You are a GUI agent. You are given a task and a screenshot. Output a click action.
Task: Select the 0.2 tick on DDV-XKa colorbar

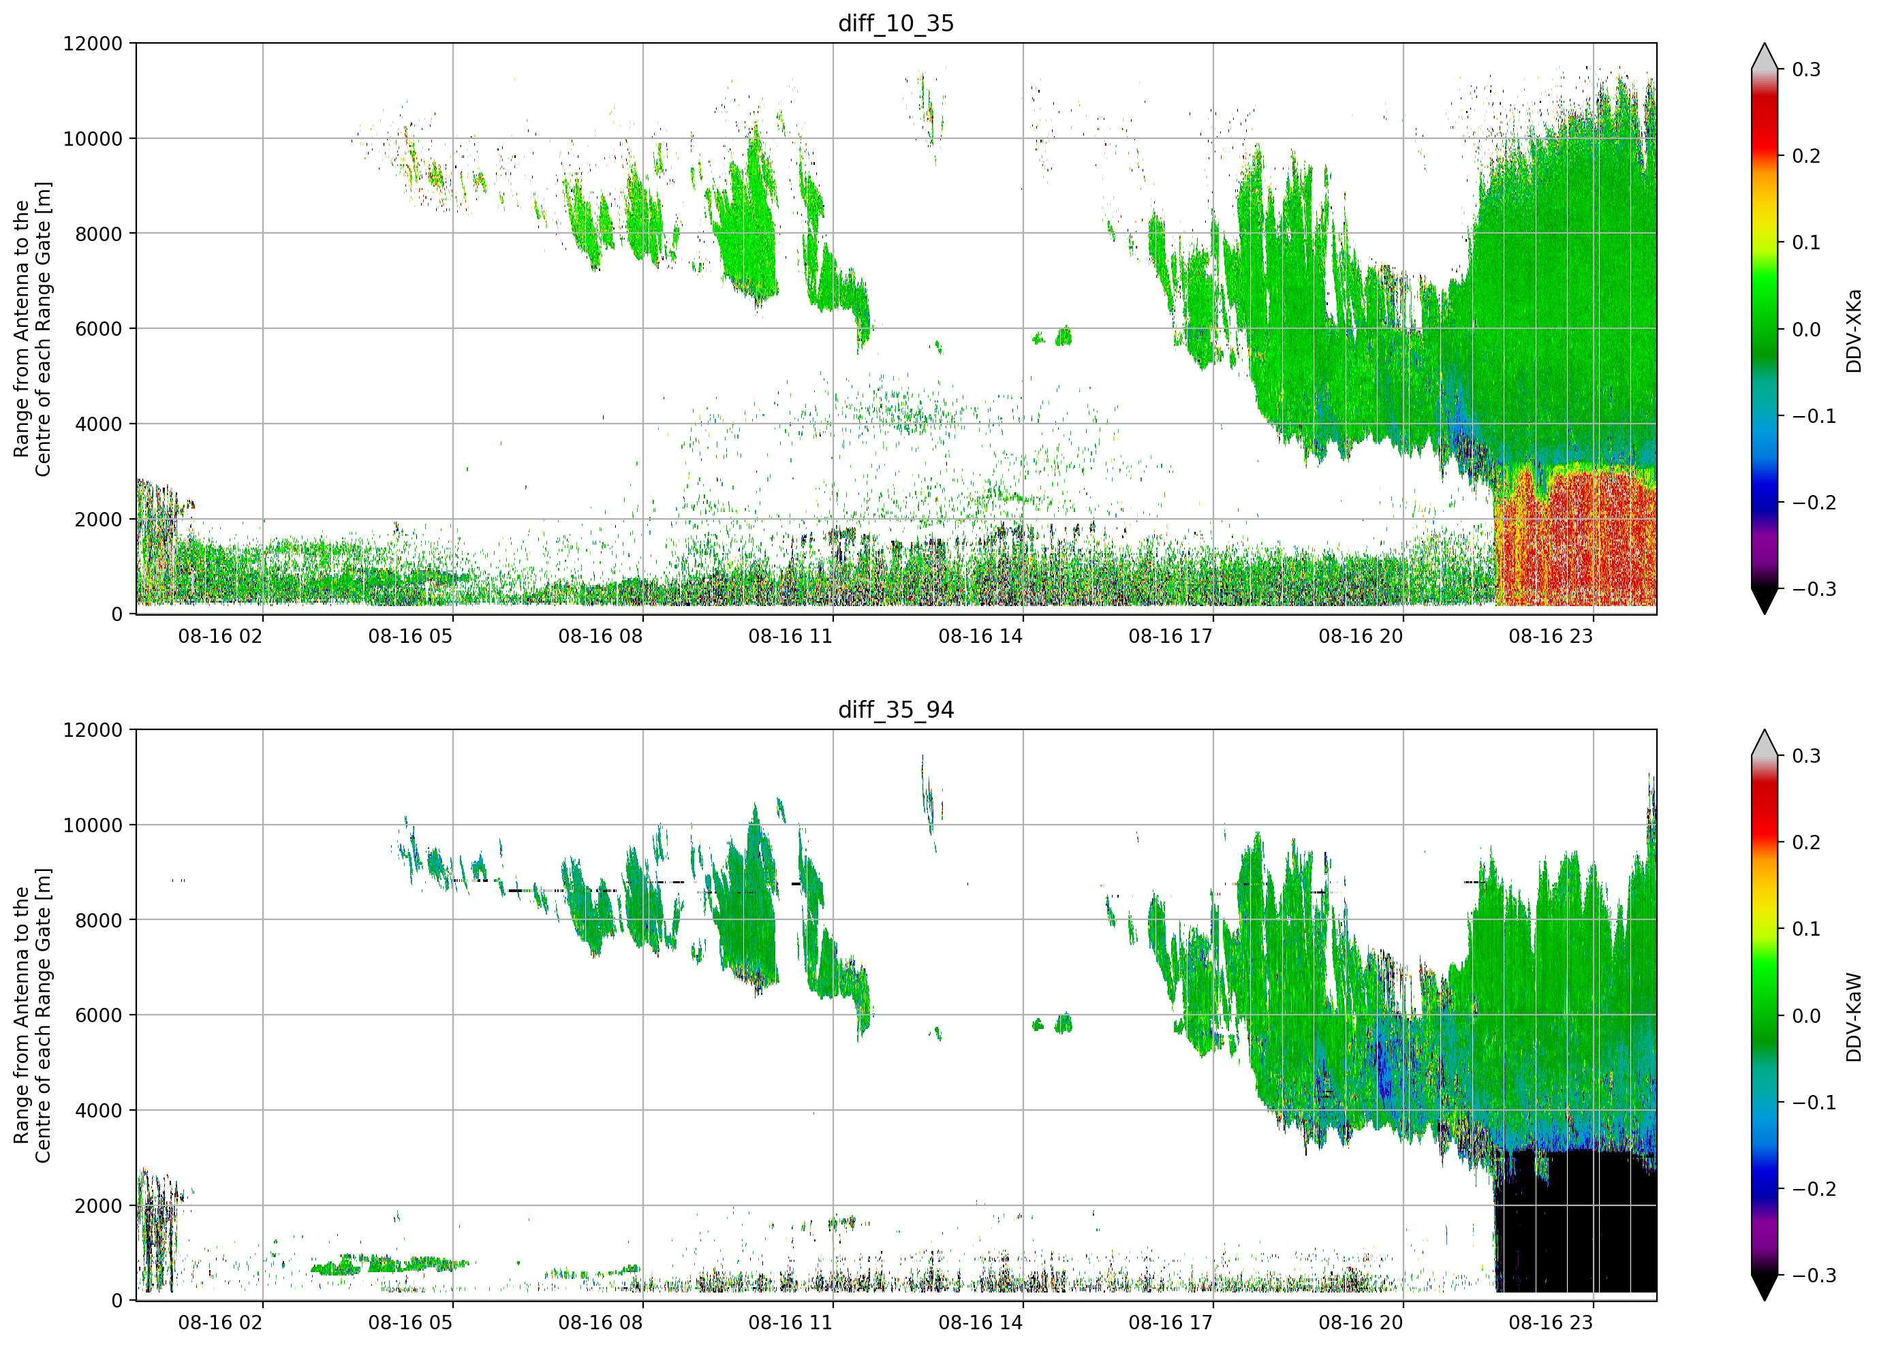(1807, 157)
